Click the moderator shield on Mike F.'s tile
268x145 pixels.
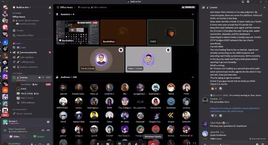click(x=168, y=50)
